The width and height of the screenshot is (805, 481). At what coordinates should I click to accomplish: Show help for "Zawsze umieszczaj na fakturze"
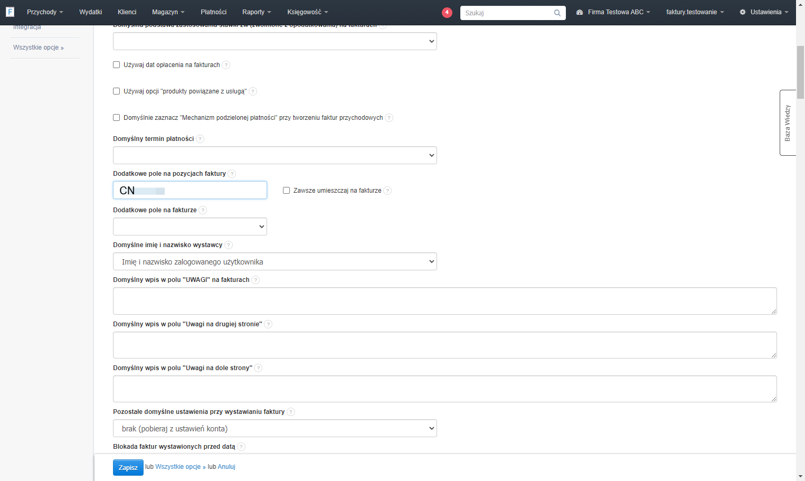387,191
